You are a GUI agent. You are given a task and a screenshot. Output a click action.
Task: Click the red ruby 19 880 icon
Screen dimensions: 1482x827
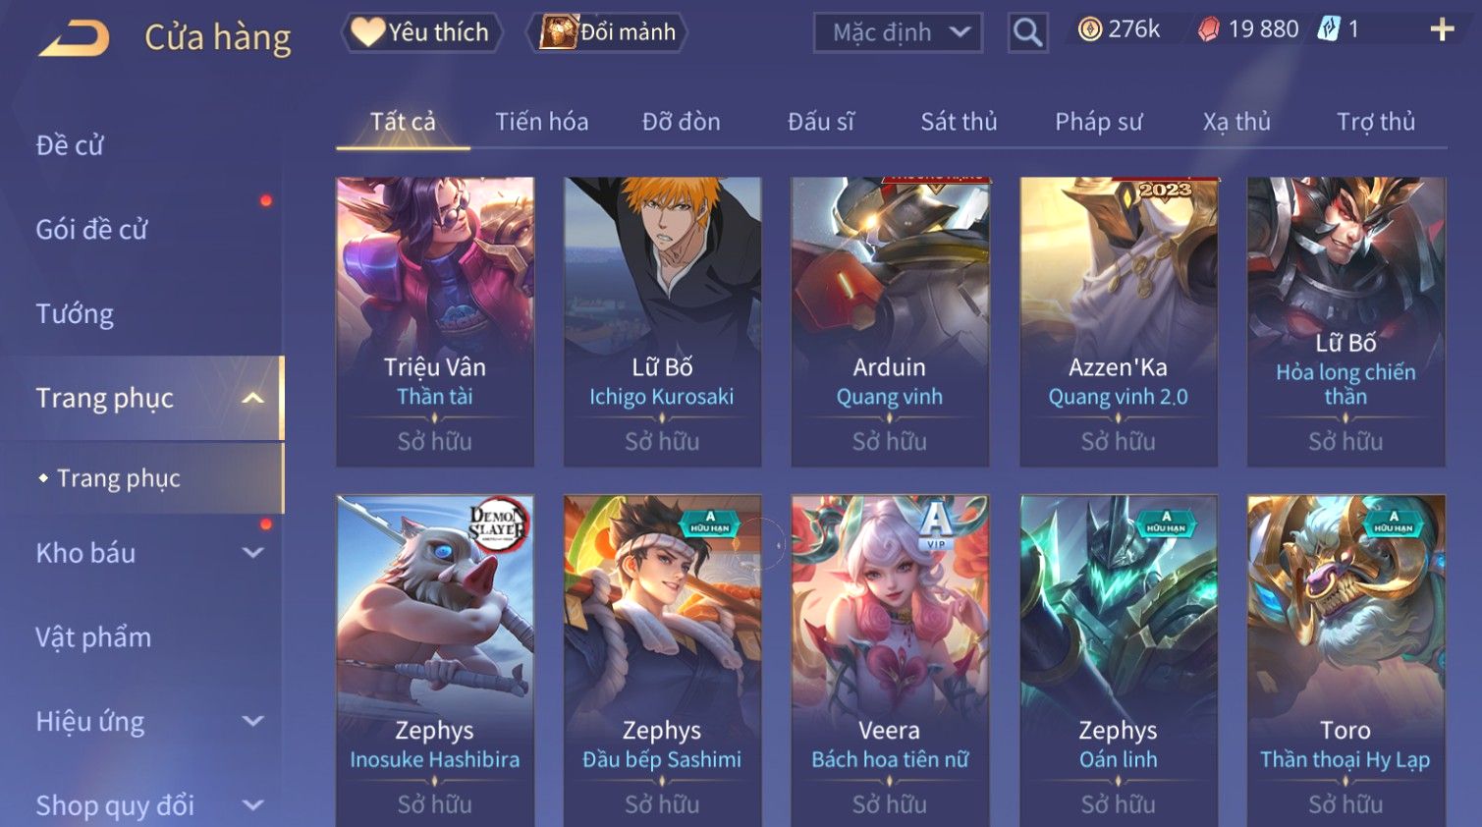click(1209, 30)
